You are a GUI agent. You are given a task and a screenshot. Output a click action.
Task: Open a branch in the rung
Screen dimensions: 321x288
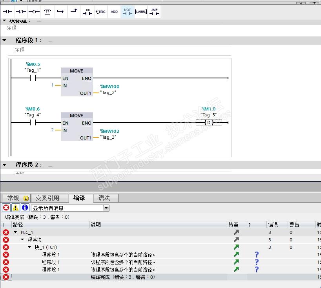(60, 12)
